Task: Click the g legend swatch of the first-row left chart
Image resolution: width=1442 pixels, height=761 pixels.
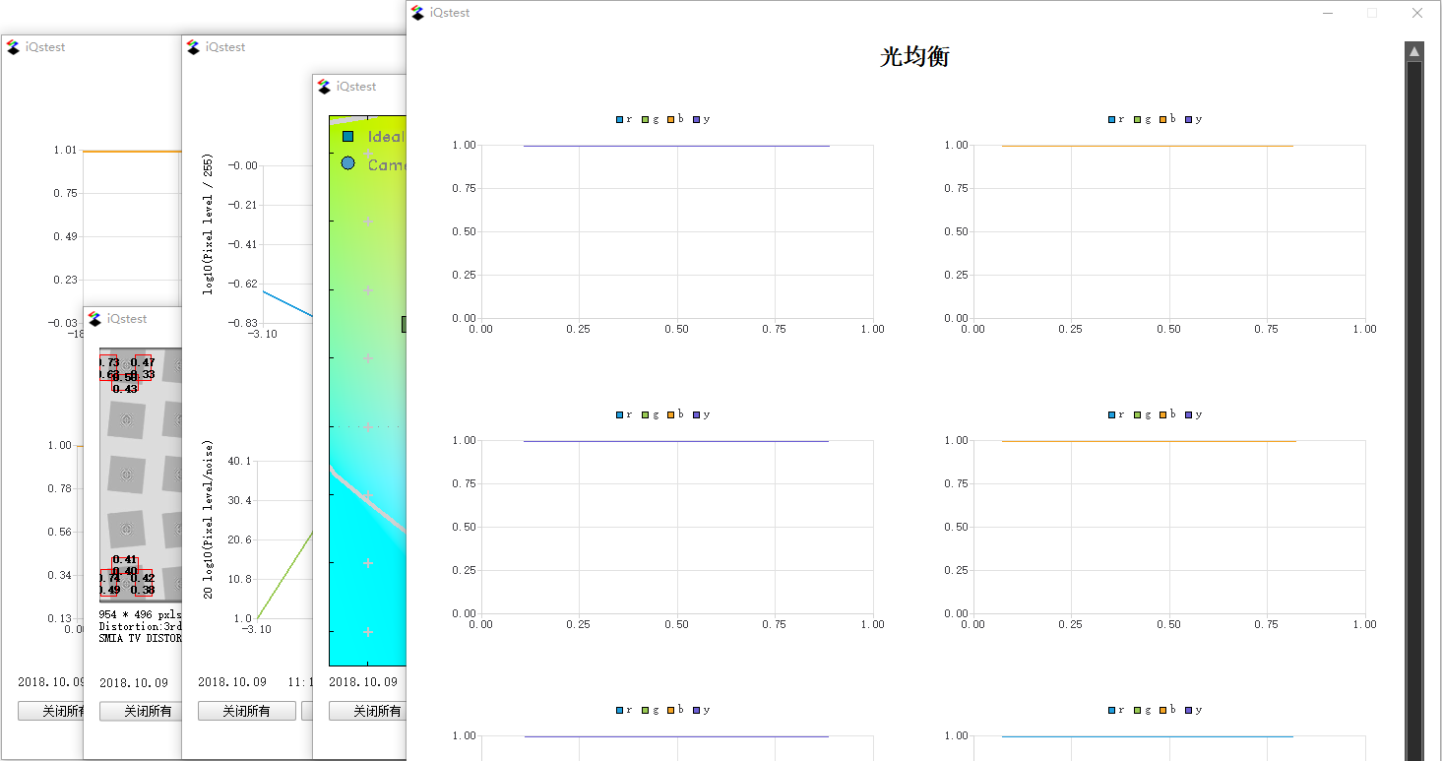Action: pos(646,119)
